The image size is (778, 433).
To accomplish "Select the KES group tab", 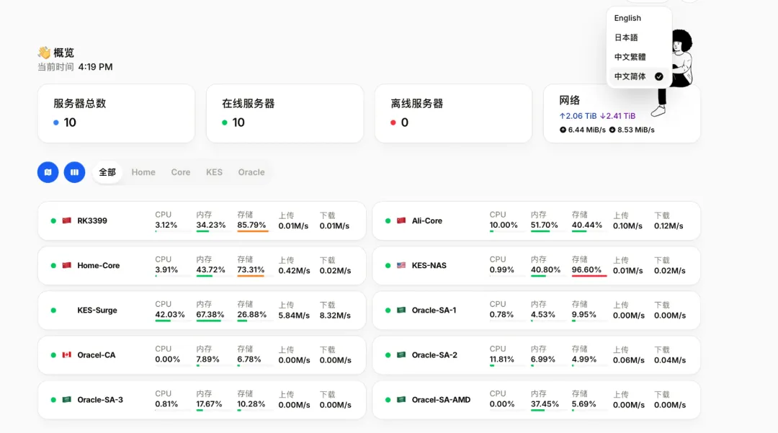I will (214, 172).
